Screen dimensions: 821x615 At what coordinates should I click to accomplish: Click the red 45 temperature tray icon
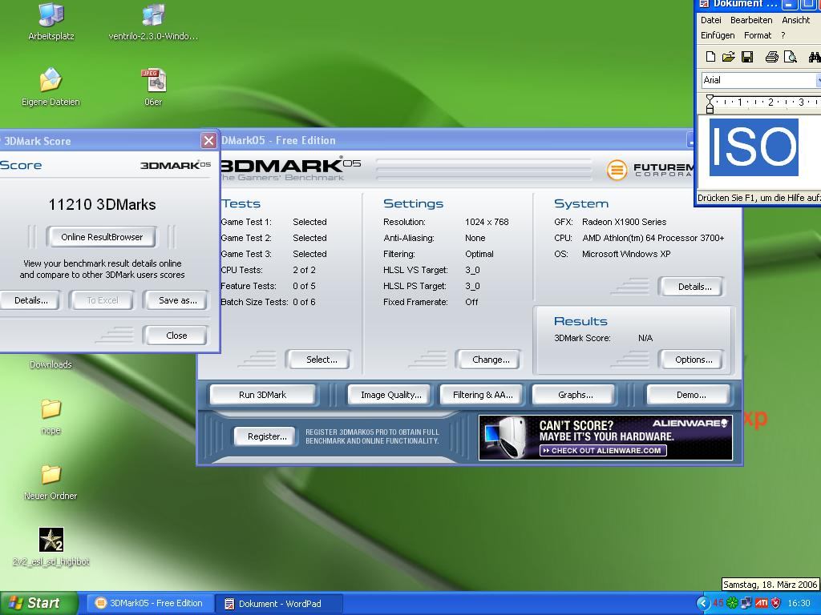click(718, 603)
